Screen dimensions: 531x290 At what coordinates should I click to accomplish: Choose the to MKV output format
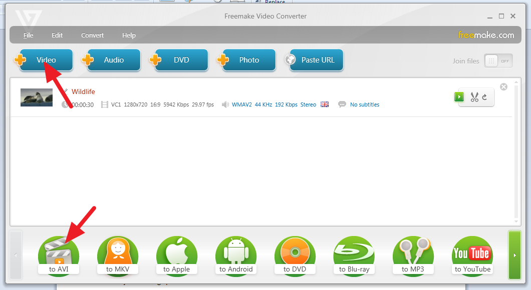point(118,256)
